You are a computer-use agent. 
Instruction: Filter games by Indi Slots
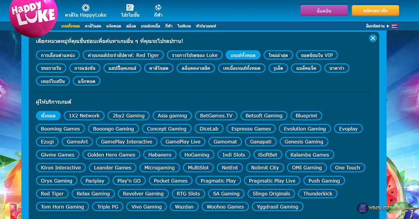(233, 155)
